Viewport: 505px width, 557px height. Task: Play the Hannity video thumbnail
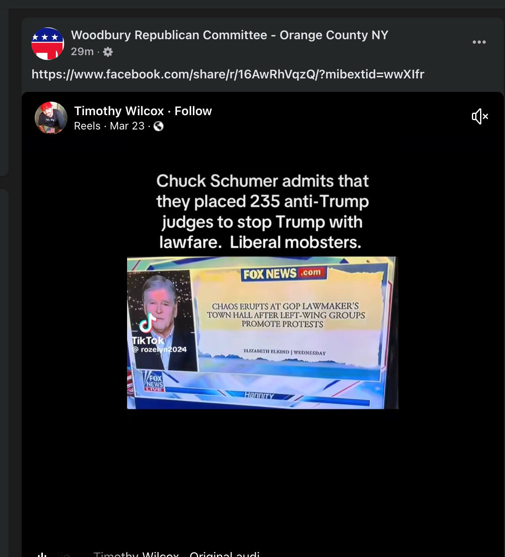(262, 332)
